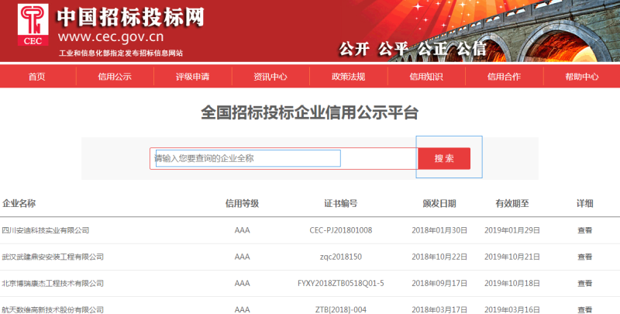Click the 有效期至 column header
Image resolution: width=620 pixels, height=314 pixels.
point(512,203)
